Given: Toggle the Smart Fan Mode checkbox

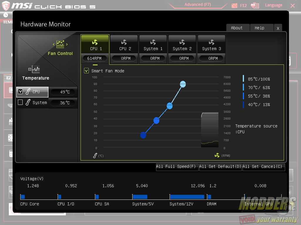Looking at the screenshot, I should tap(86, 71).
